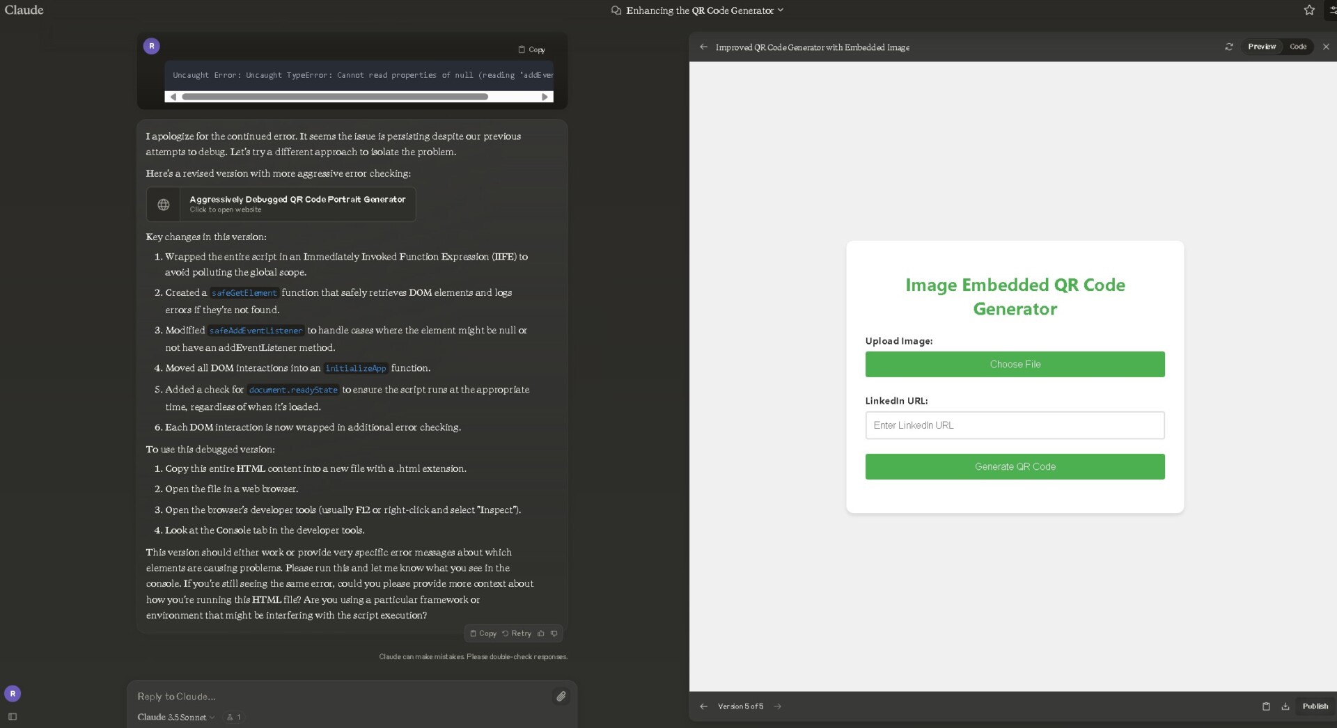Viewport: 1337px width, 728px height.
Task: Download the QR code generator artifact
Action: pyautogui.click(x=1285, y=706)
